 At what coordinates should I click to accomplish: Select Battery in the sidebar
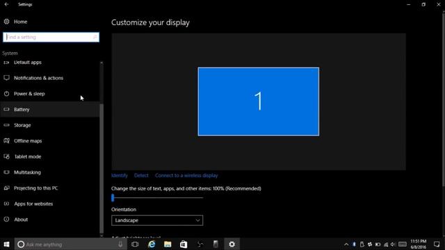tap(50, 110)
